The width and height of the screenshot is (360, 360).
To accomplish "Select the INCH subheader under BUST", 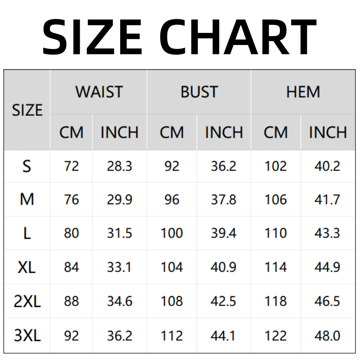I will click(224, 133).
